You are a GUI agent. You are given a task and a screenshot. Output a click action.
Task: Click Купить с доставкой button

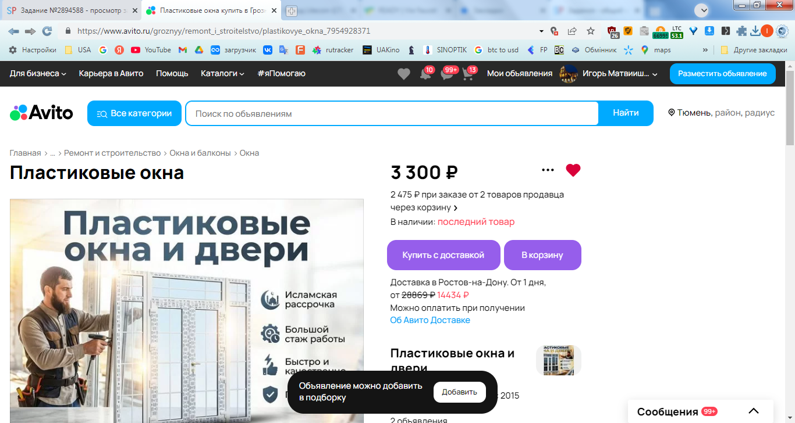[443, 255]
